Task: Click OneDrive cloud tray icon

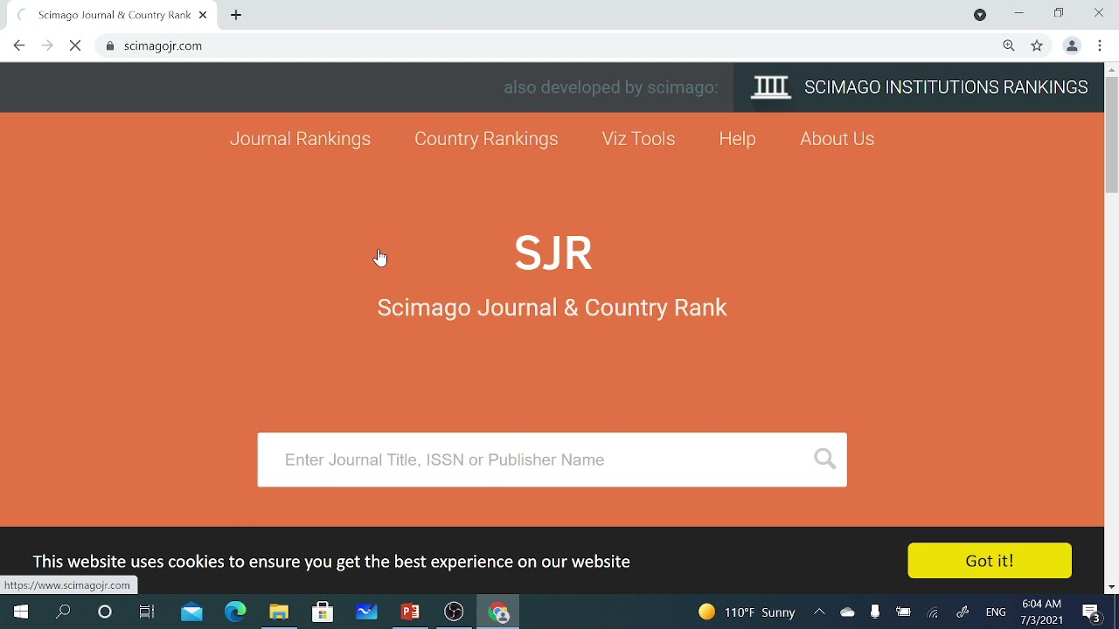Action: click(847, 612)
